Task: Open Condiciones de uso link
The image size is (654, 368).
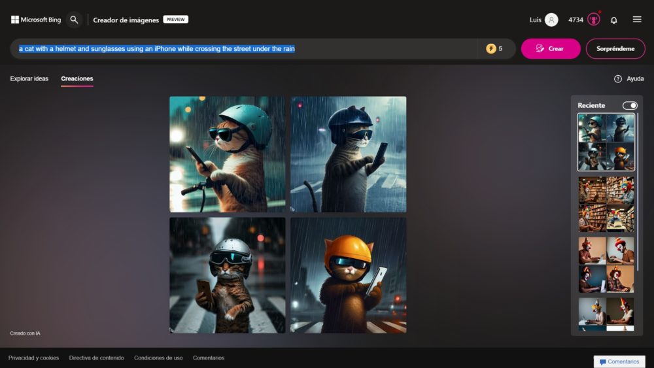Action: coord(158,358)
